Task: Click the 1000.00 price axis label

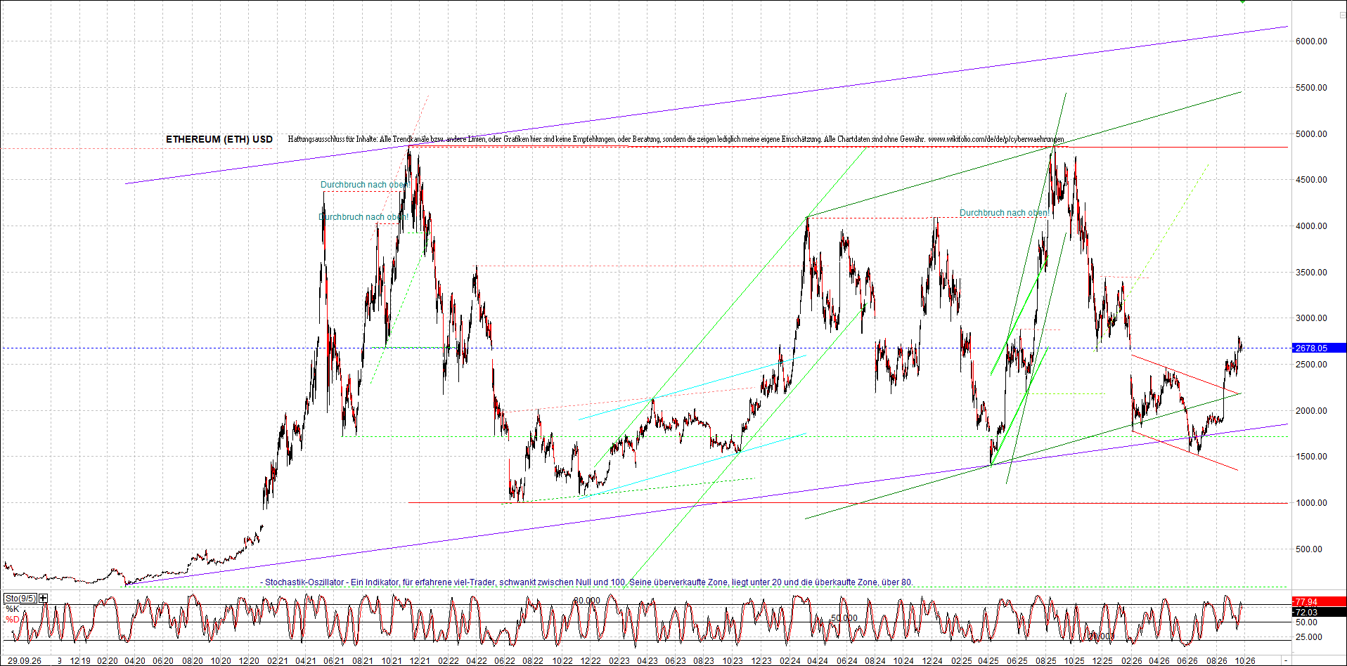Action: 1311,503
